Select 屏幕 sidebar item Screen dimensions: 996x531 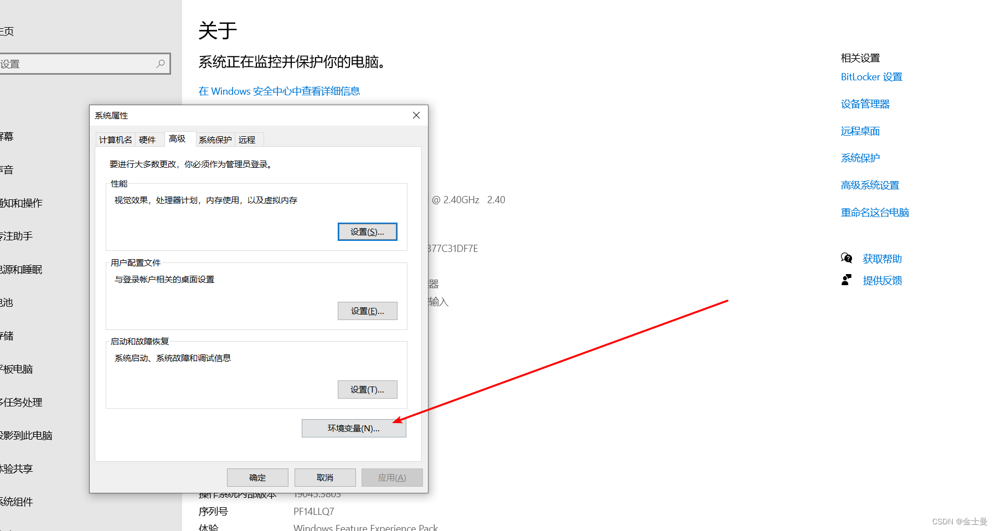coord(7,137)
